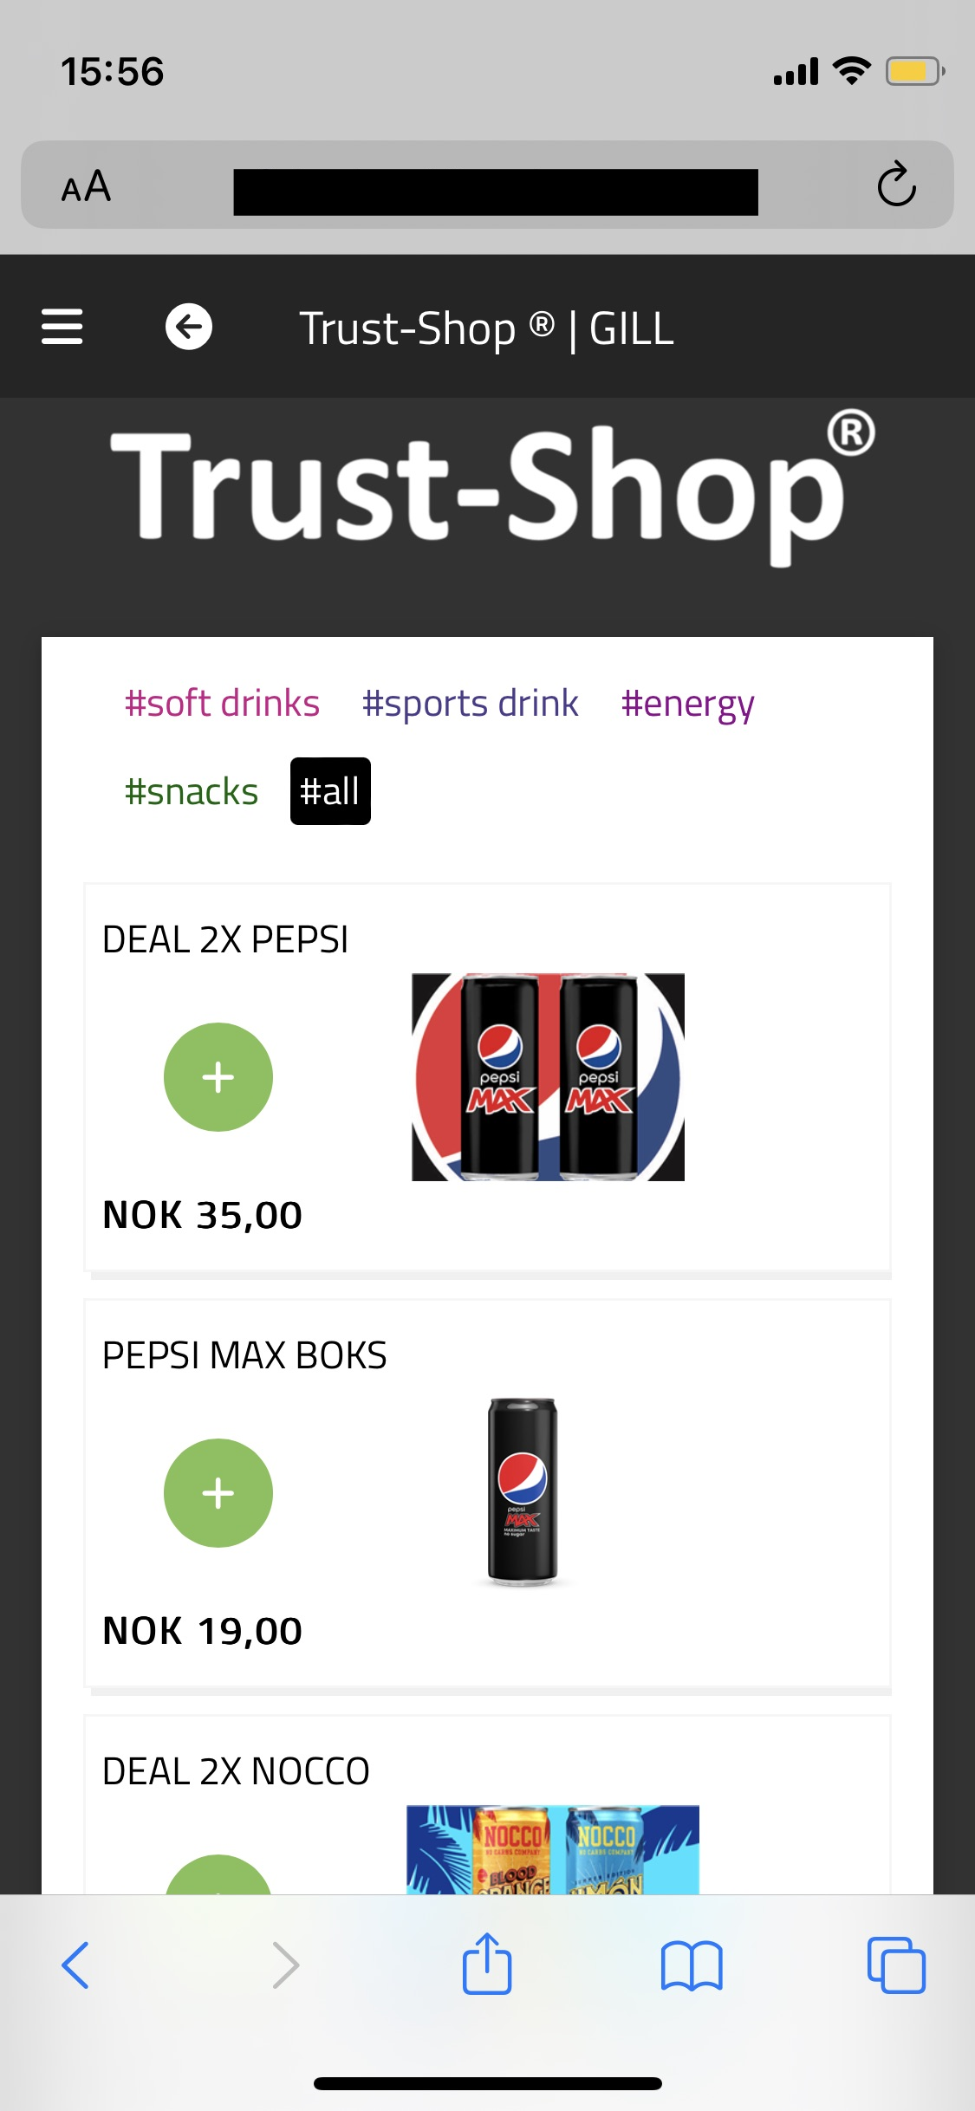This screenshot has width=975, height=2111.
Task: Open Safari bookmarks
Action: pos(691,1965)
